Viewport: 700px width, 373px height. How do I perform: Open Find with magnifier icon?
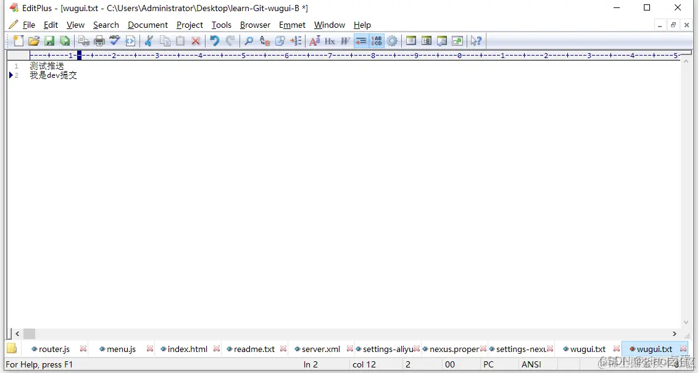click(x=249, y=41)
